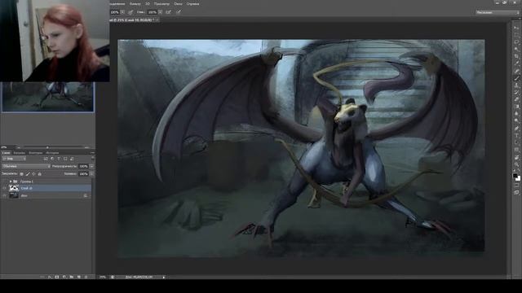The image size is (522, 293).
Task: Select the Rectangular Marquee tool
Action: coord(516,35)
